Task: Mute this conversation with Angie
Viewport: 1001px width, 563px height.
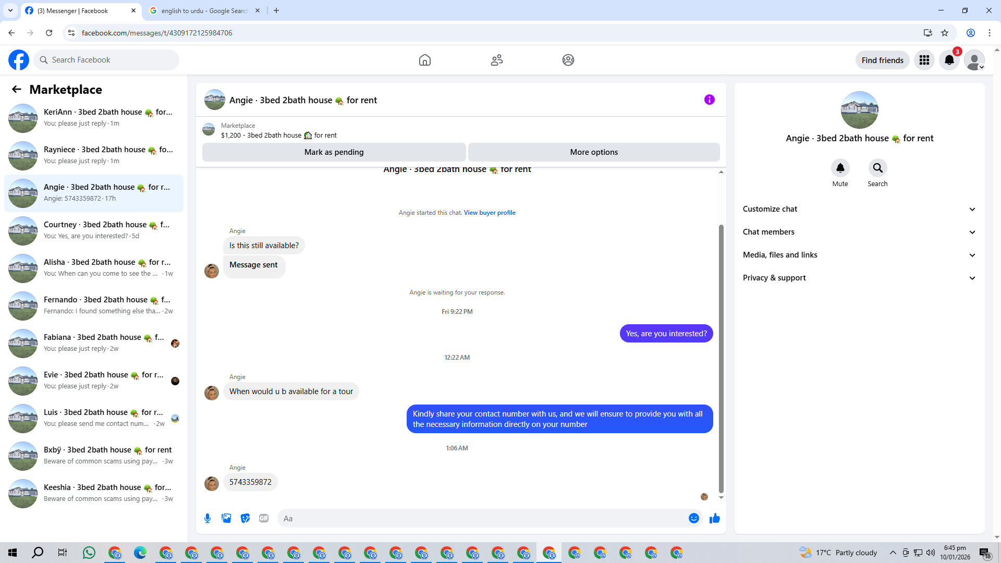Action: [x=840, y=168]
